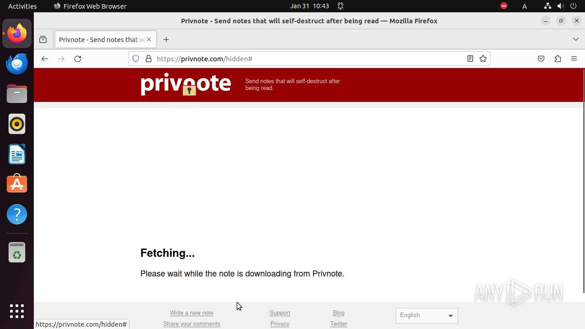
Task: Open tracking protection shield icon
Action: pyautogui.click(x=136, y=58)
